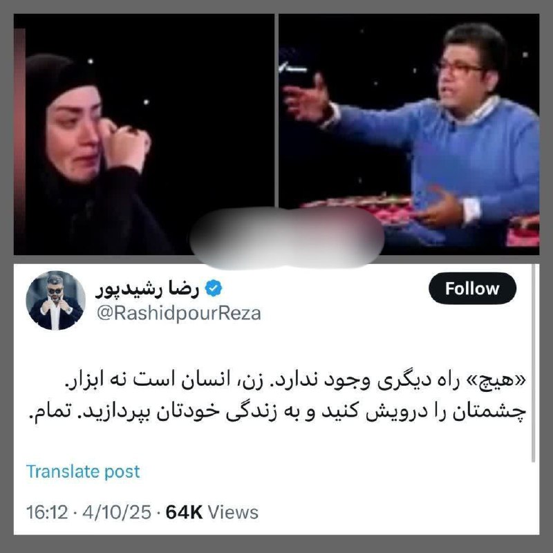Open the right image of the man in blue sweater
This screenshot has height=553, width=553.
click(x=409, y=134)
